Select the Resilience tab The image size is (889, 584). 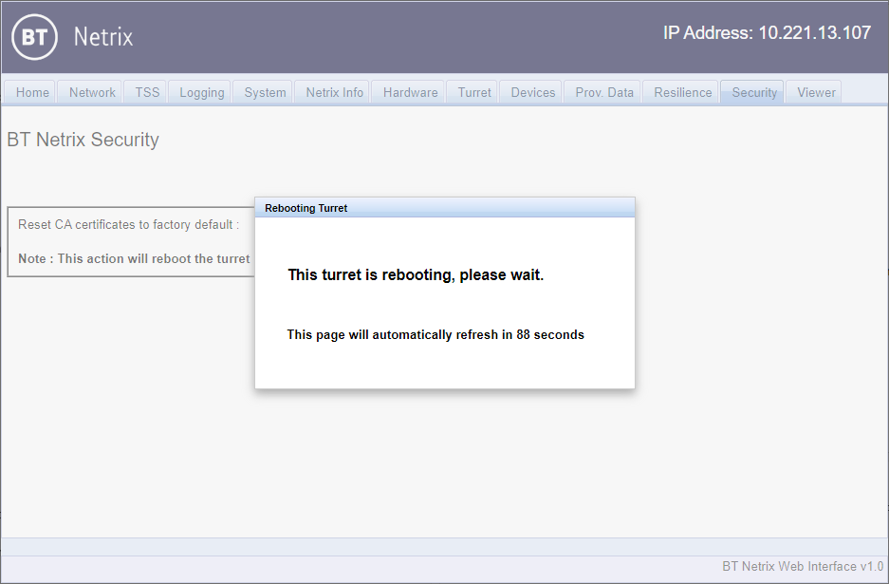[681, 92]
